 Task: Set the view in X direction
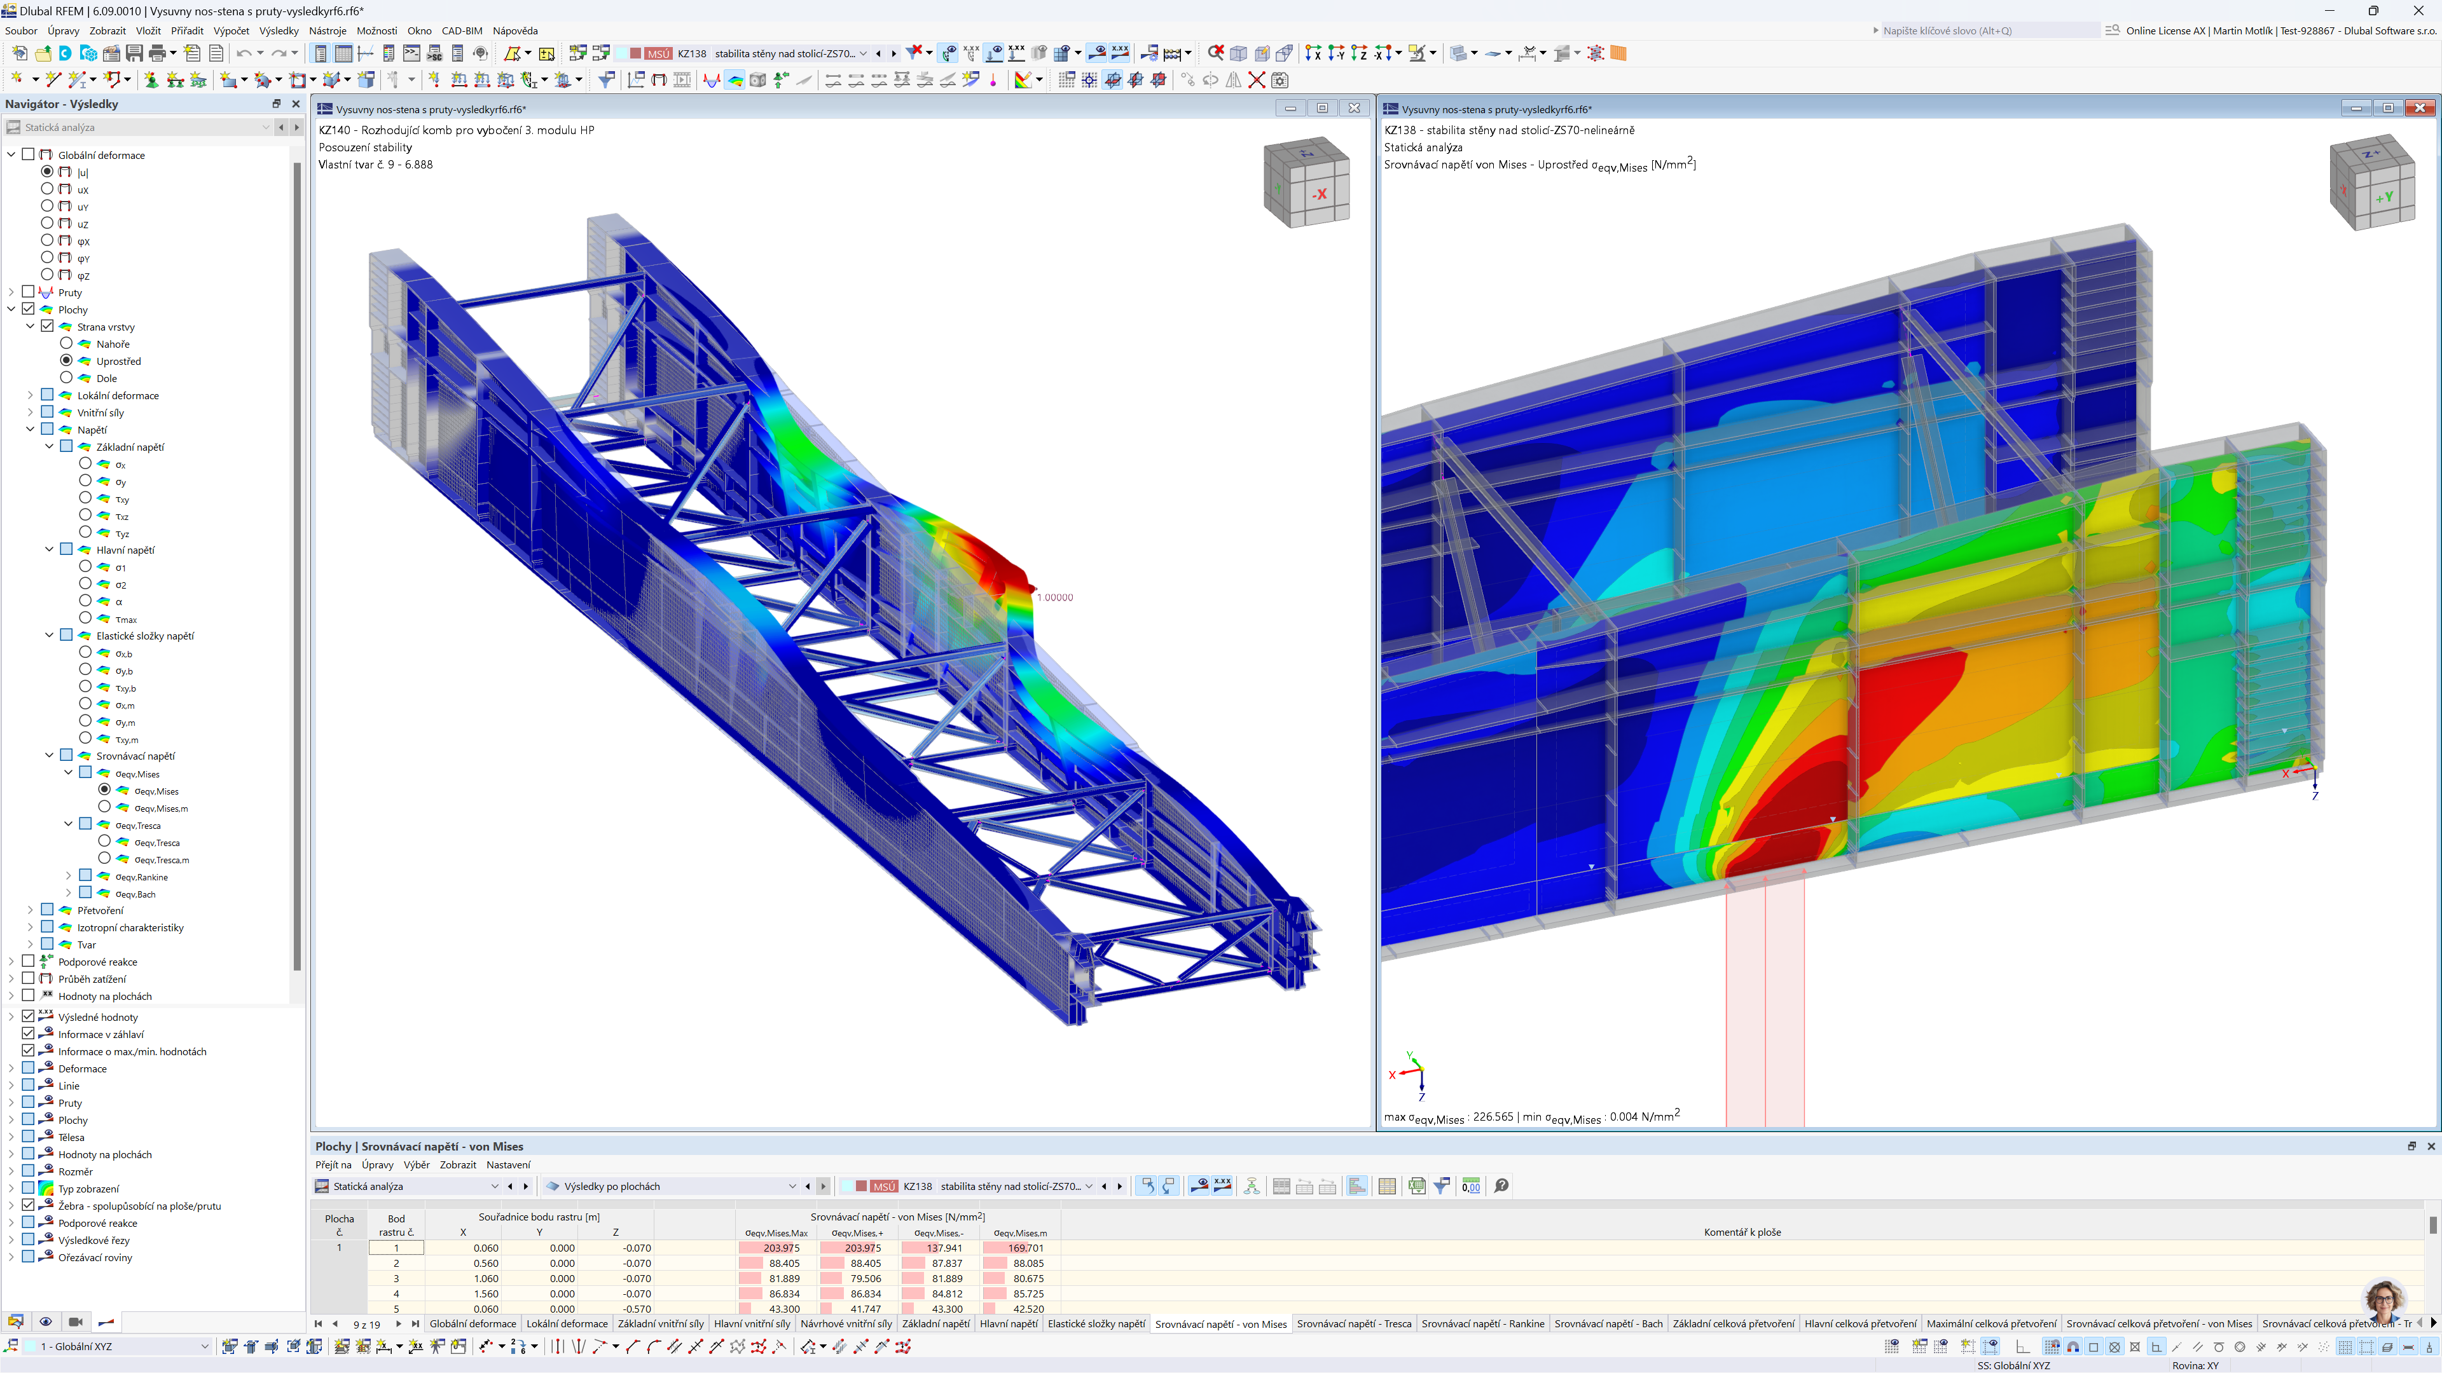1315,53
